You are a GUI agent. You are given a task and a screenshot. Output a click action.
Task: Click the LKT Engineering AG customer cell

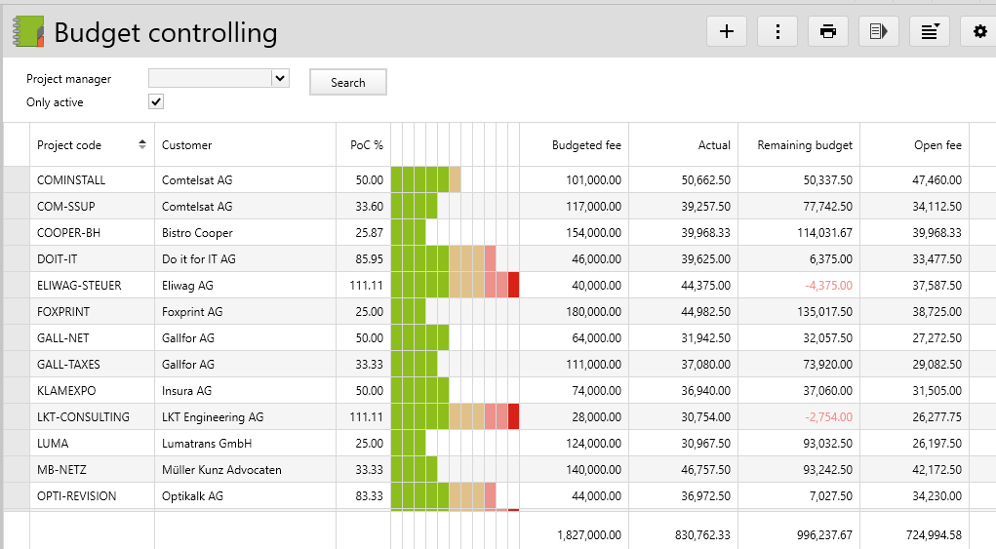pos(213,417)
